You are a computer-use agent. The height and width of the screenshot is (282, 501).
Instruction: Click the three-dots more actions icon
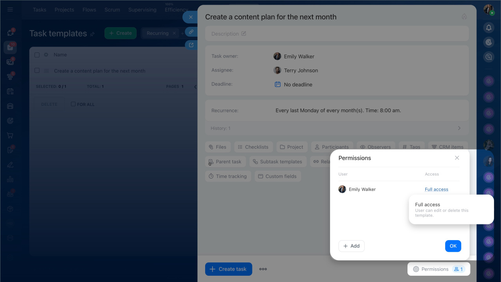(x=263, y=269)
